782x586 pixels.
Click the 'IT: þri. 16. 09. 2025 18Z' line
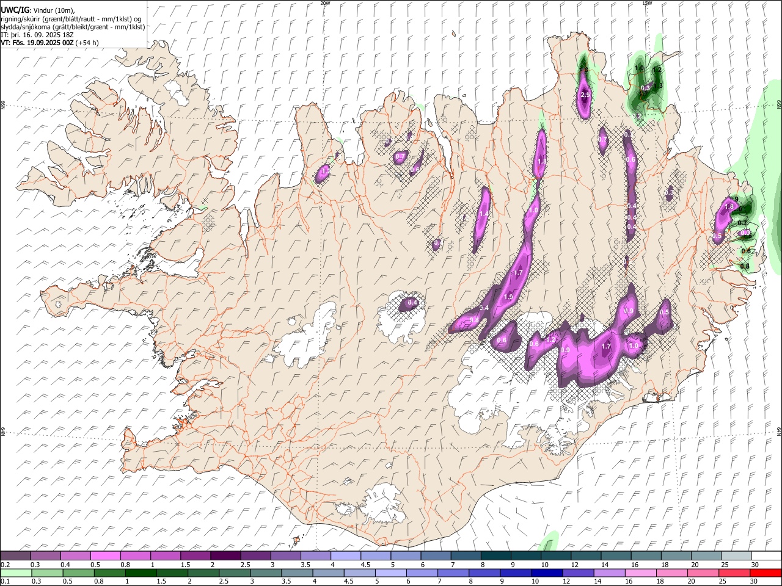point(37,35)
